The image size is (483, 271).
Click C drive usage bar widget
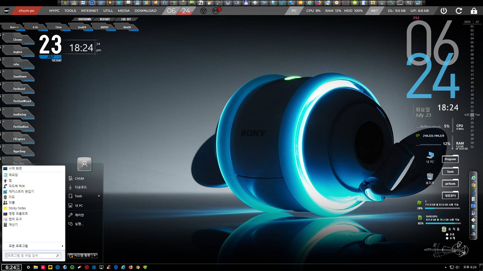[x=442, y=208]
